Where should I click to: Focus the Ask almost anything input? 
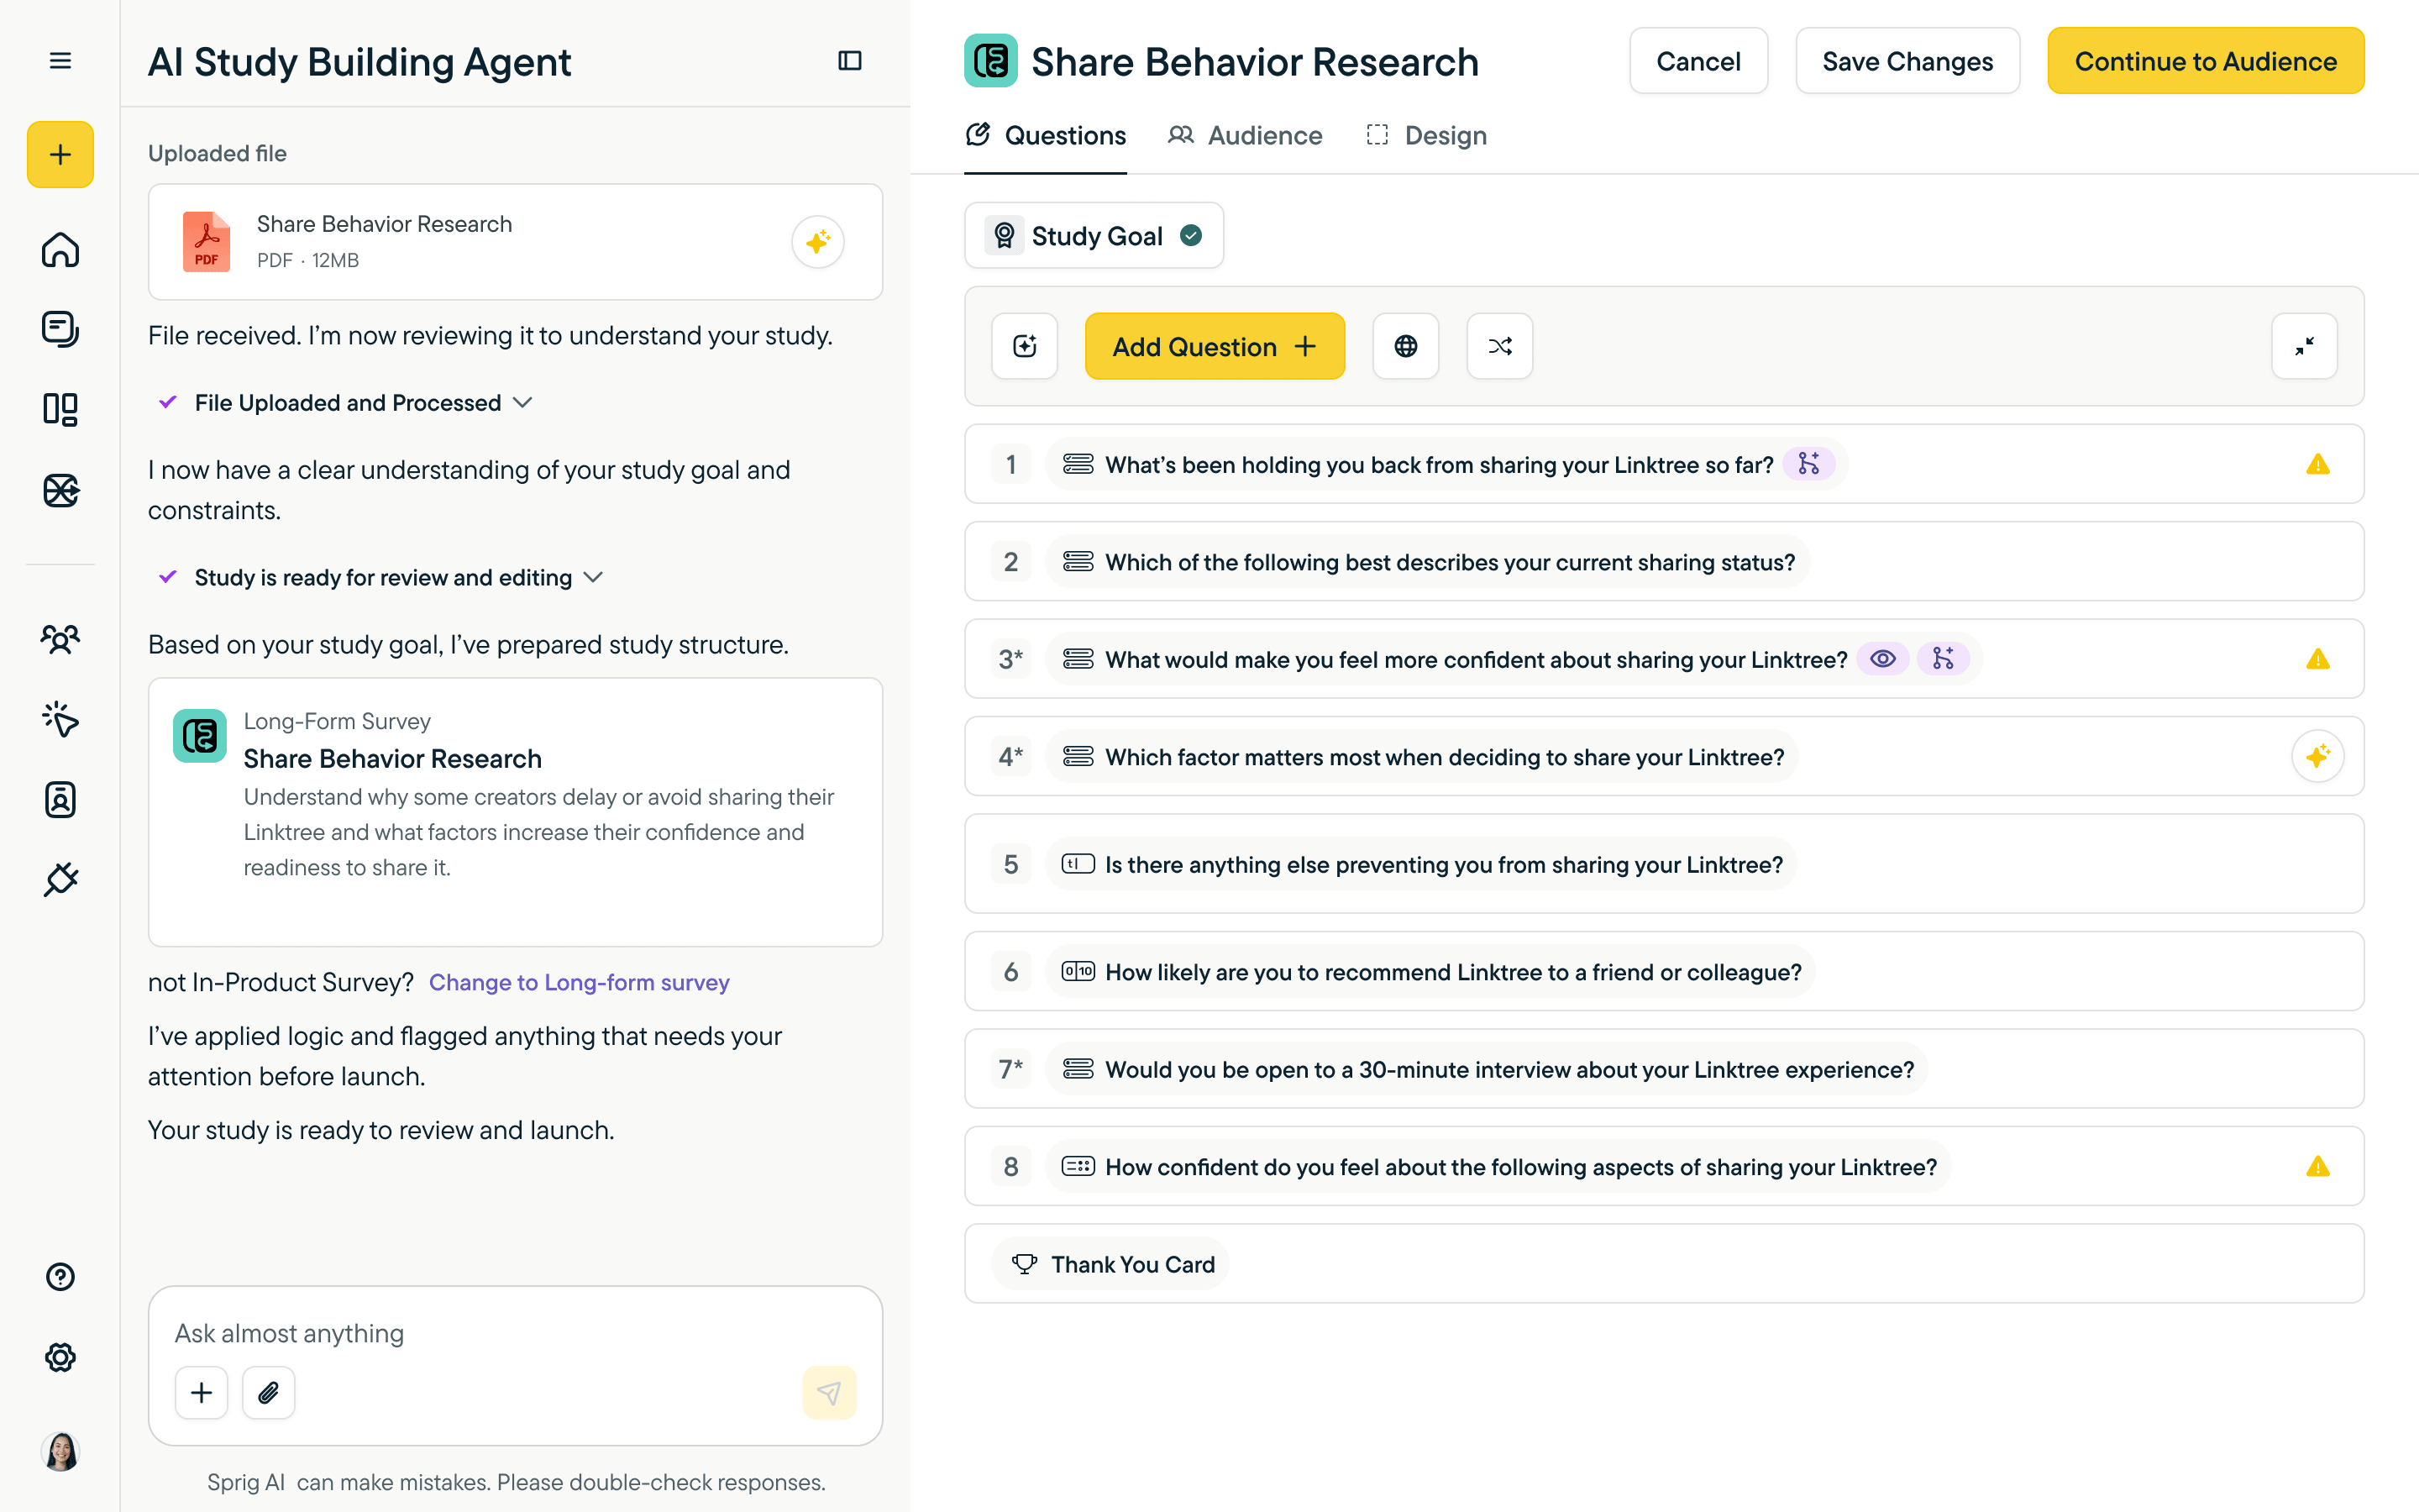pyautogui.click(x=515, y=1333)
